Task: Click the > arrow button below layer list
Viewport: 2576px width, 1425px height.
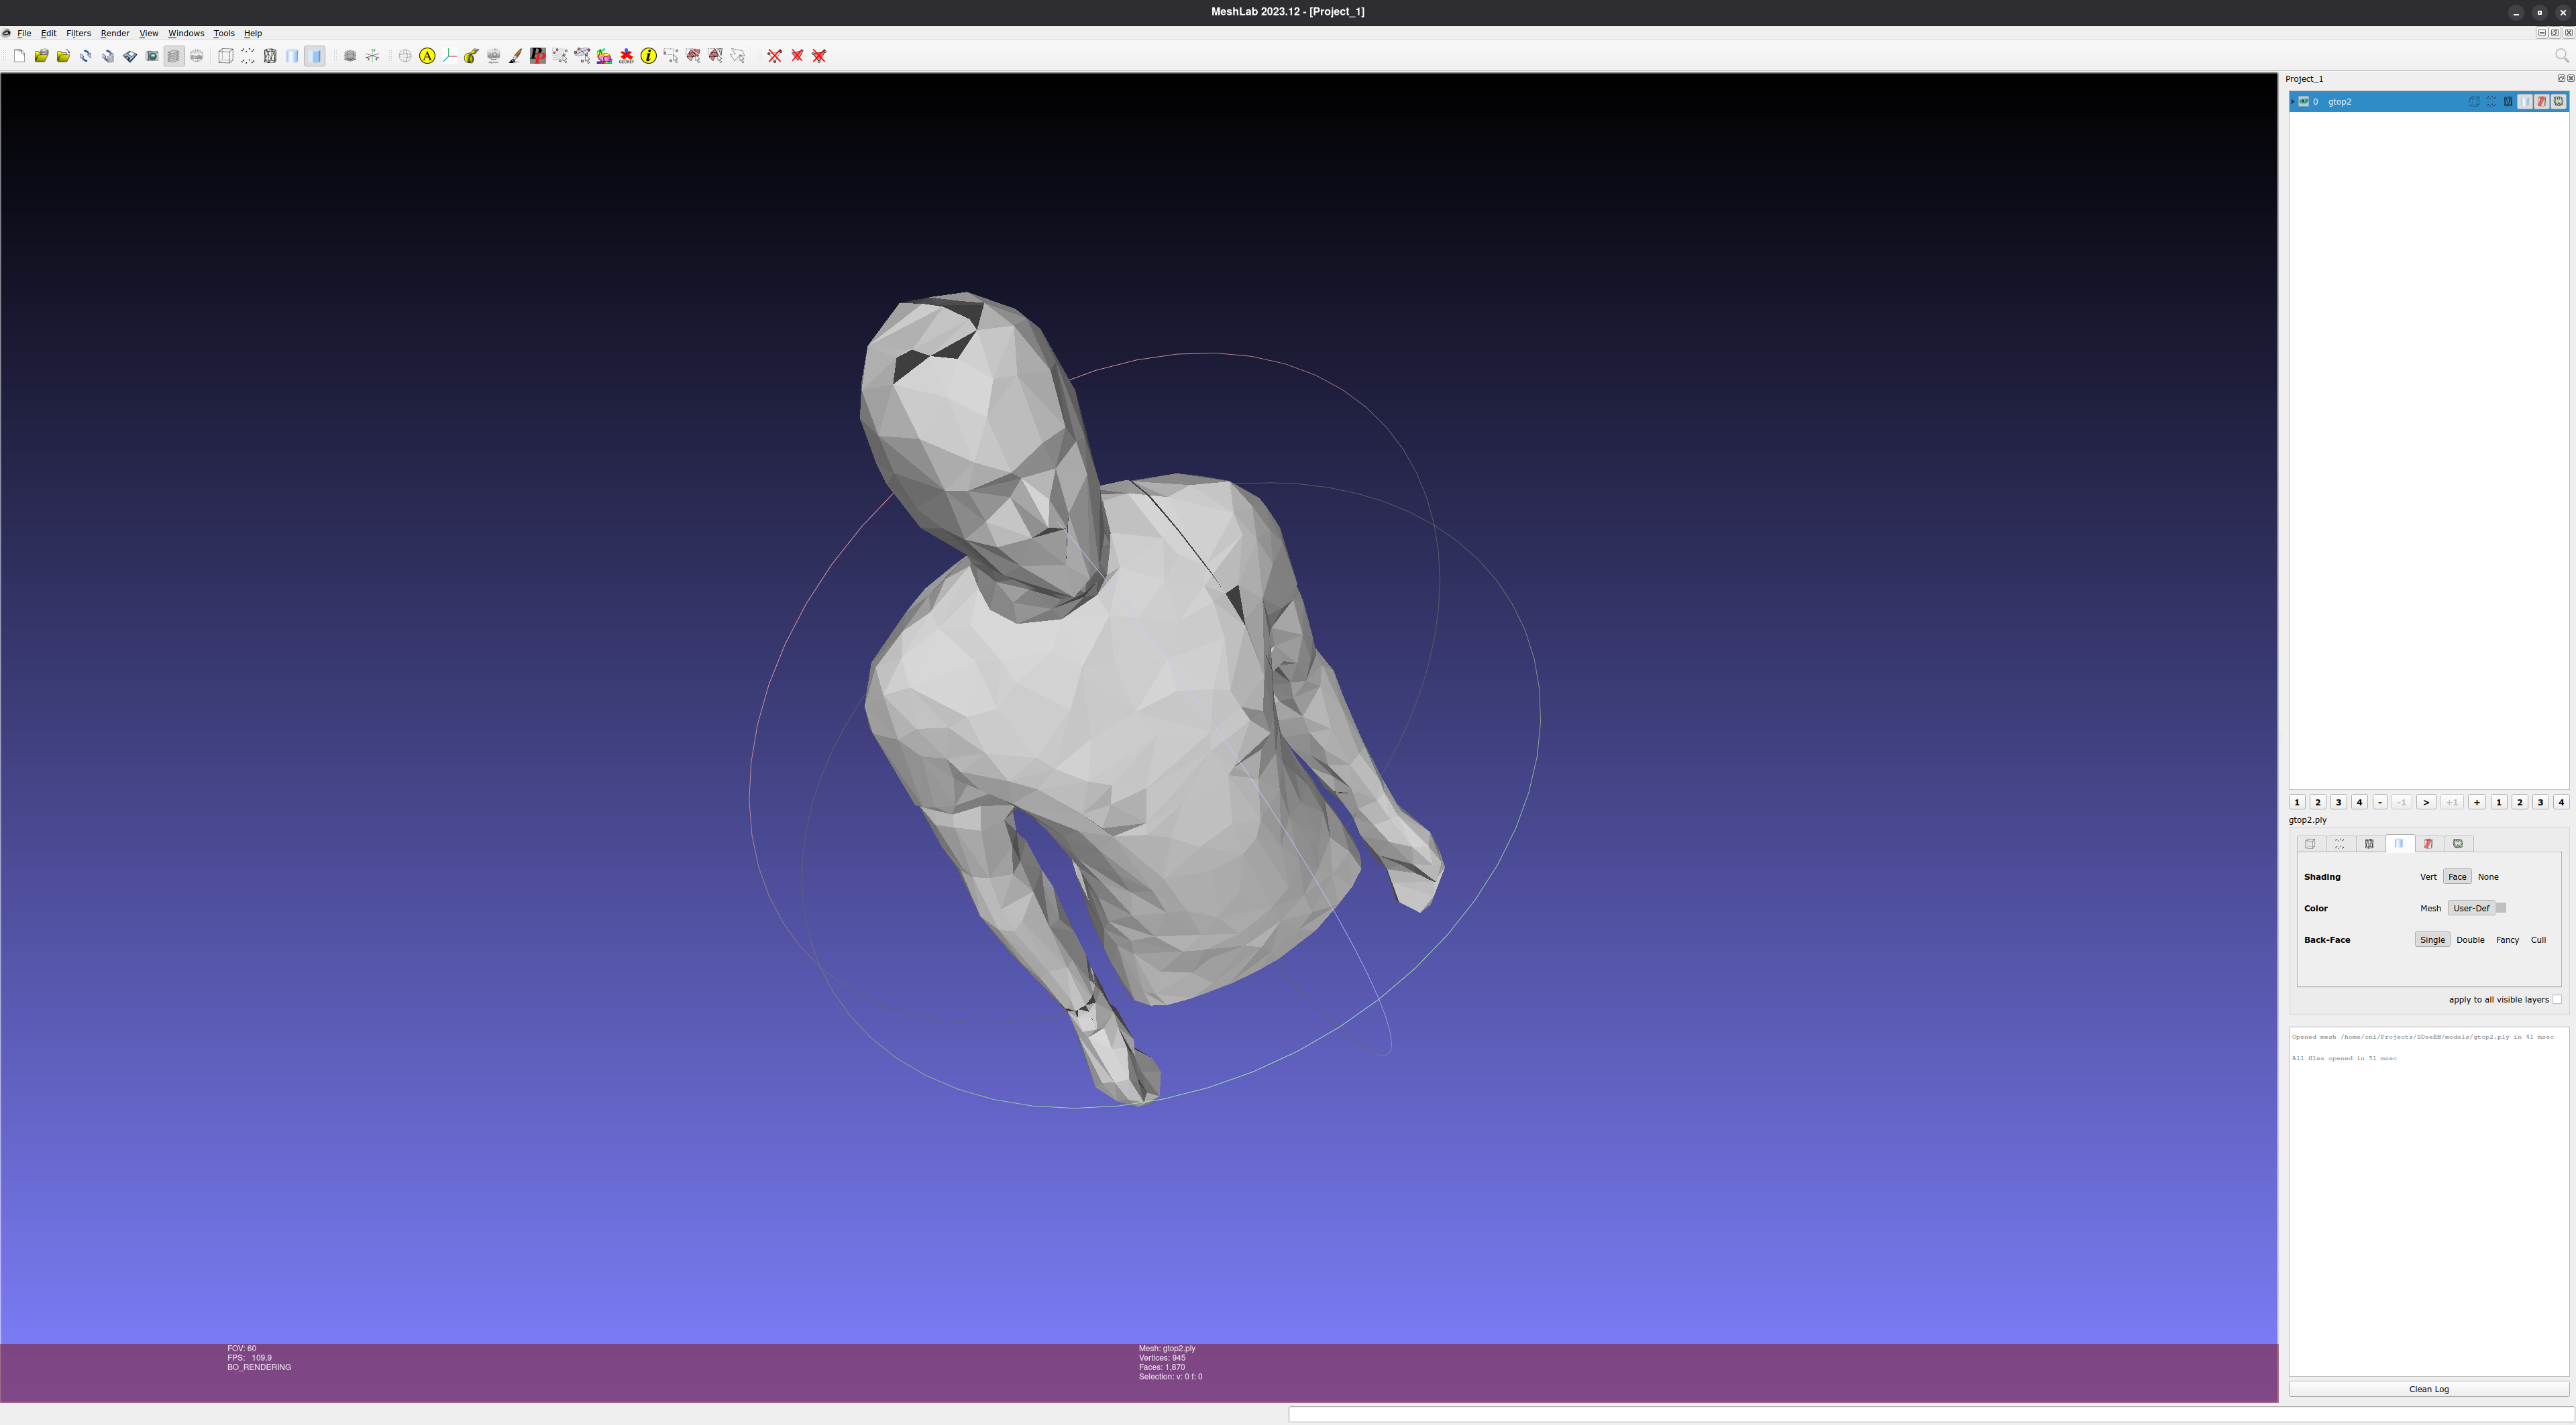Action: (x=2426, y=803)
